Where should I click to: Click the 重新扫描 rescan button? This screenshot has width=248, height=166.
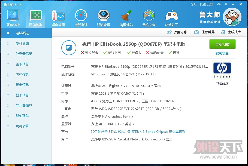pyautogui.click(x=222, y=44)
